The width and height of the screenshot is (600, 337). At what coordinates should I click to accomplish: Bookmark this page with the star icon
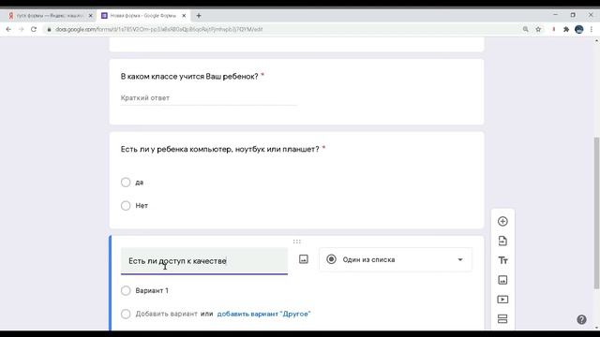538,29
